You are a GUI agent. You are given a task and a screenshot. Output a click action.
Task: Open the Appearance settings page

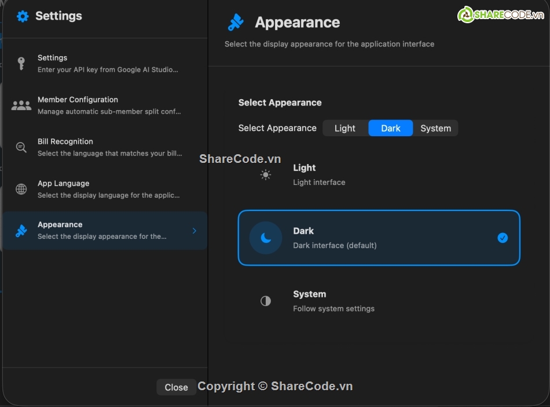tap(104, 230)
